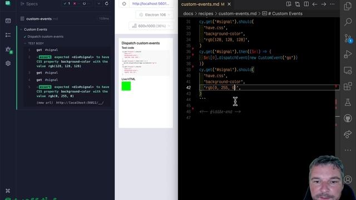356x200 pixels.
Task: Click # Custom Events breadcrumb symbol
Action: click(282, 13)
